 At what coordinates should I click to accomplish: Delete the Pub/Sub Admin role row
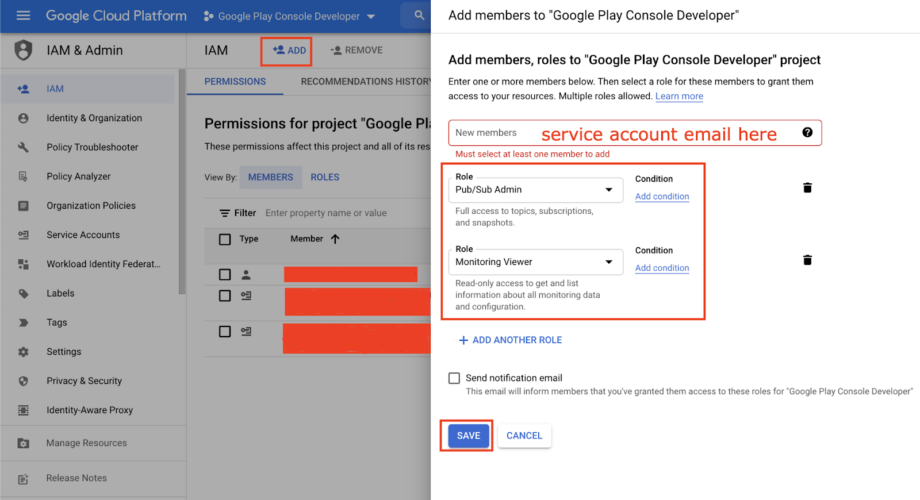point(807,188)
